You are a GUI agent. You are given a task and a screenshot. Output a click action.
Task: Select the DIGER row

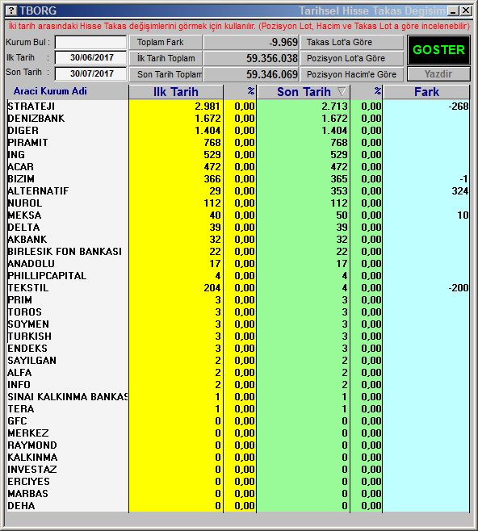238,131
